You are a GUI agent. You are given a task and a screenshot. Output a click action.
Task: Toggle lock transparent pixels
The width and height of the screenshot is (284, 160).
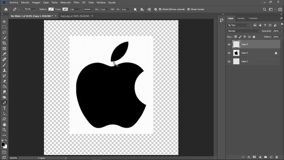click(236, 37)
